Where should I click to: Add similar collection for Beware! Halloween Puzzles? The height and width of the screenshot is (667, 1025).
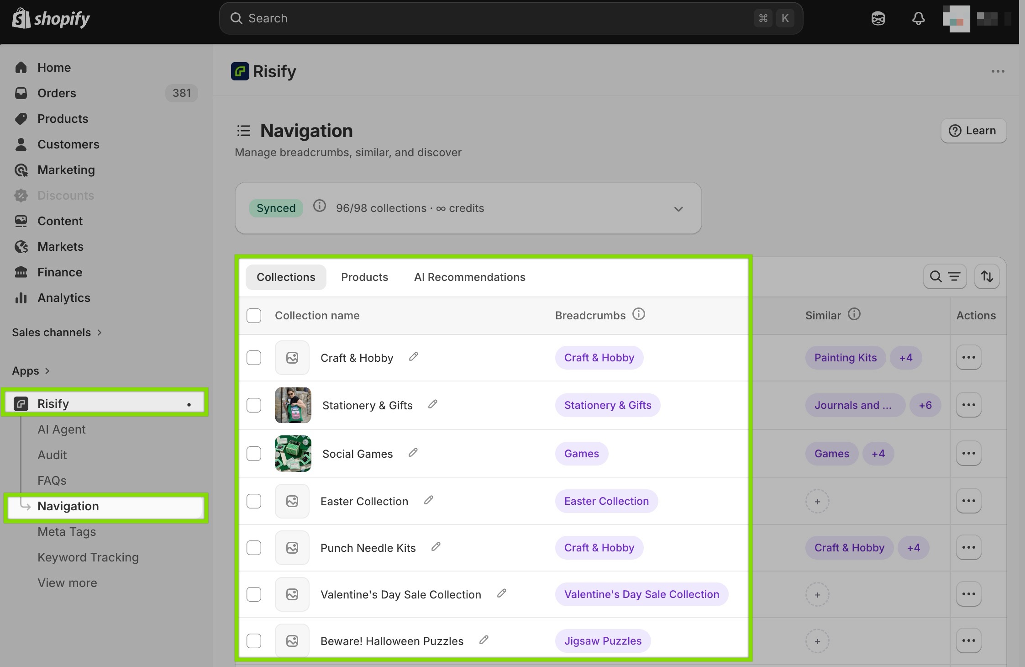[x=817, y=641]
